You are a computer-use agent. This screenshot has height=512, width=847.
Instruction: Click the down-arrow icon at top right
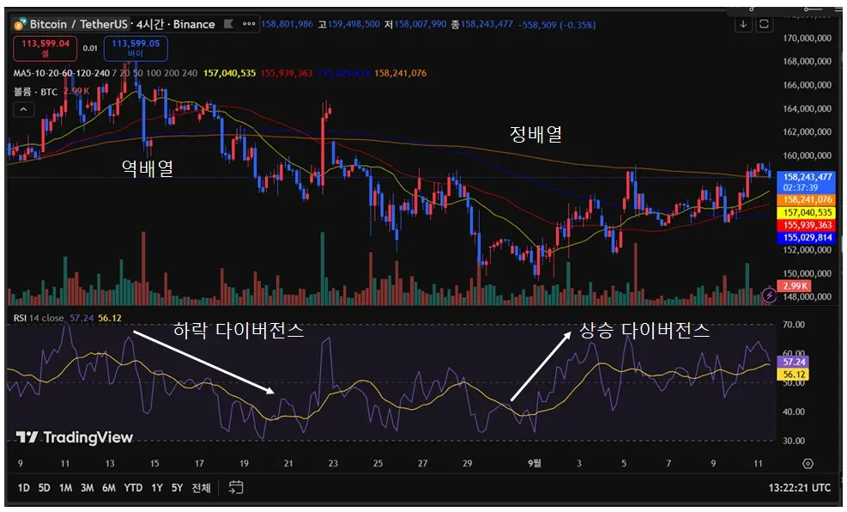pyautogui.click(x=743, y=24)
